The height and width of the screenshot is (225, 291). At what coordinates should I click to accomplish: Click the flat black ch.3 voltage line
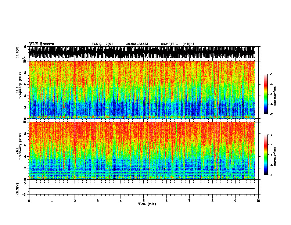point(141,189)
